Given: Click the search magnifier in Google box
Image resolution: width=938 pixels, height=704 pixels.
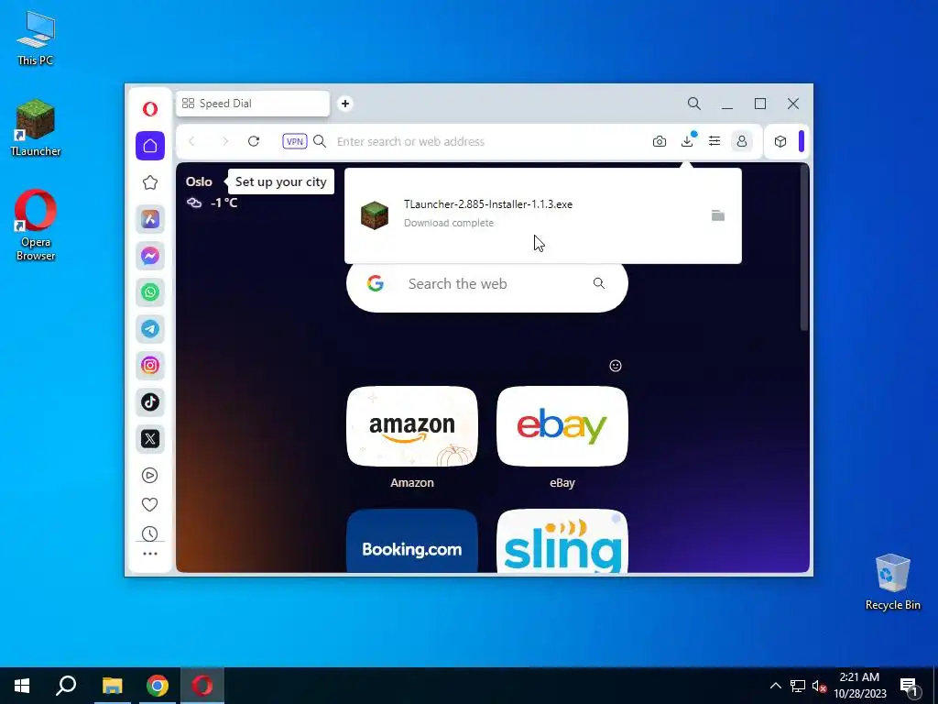Looking at the screenshot, I should click(x=599, y=283).
